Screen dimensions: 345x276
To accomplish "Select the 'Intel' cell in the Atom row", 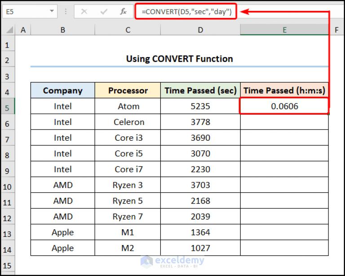I will 63,106.
